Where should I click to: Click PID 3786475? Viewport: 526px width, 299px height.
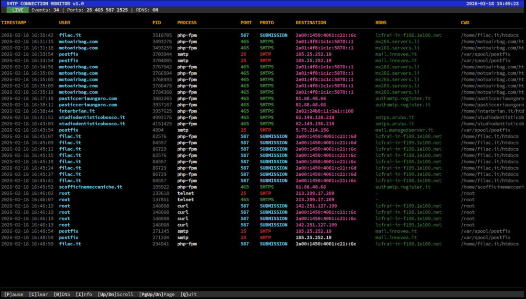[x=162, y=86]
